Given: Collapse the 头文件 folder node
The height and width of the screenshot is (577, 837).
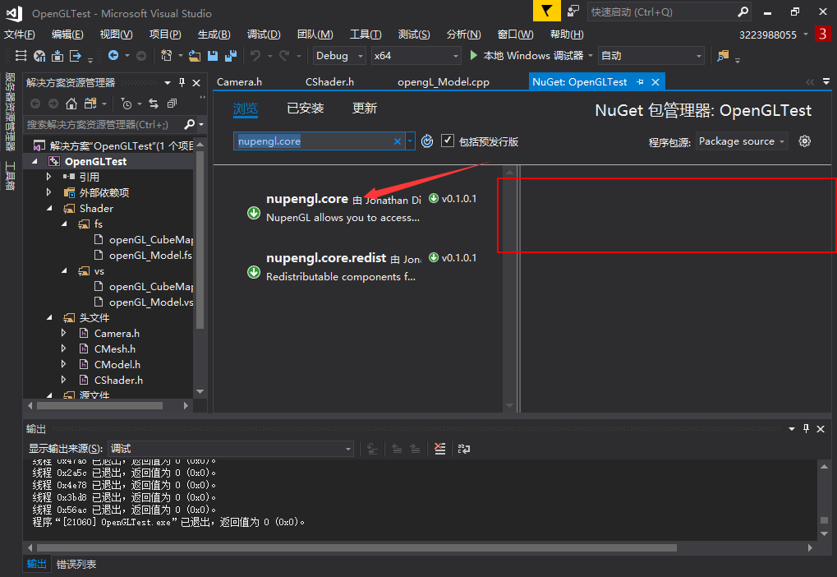Looking at the screenshot, I should tap(49, 317).
